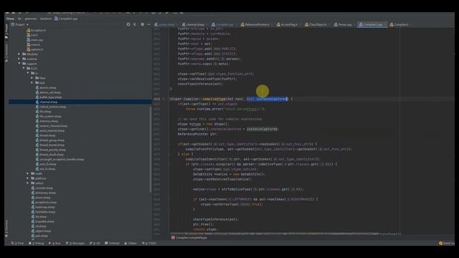The width and height of the screenshot is (459, 258).
Task: Expand the runtime folder
Action: click(x=19, y=59)
